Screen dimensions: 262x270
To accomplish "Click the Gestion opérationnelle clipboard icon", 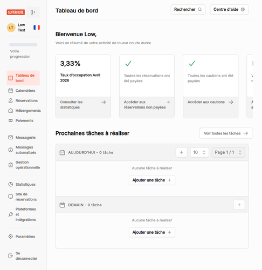I will [x=11, y=165].
